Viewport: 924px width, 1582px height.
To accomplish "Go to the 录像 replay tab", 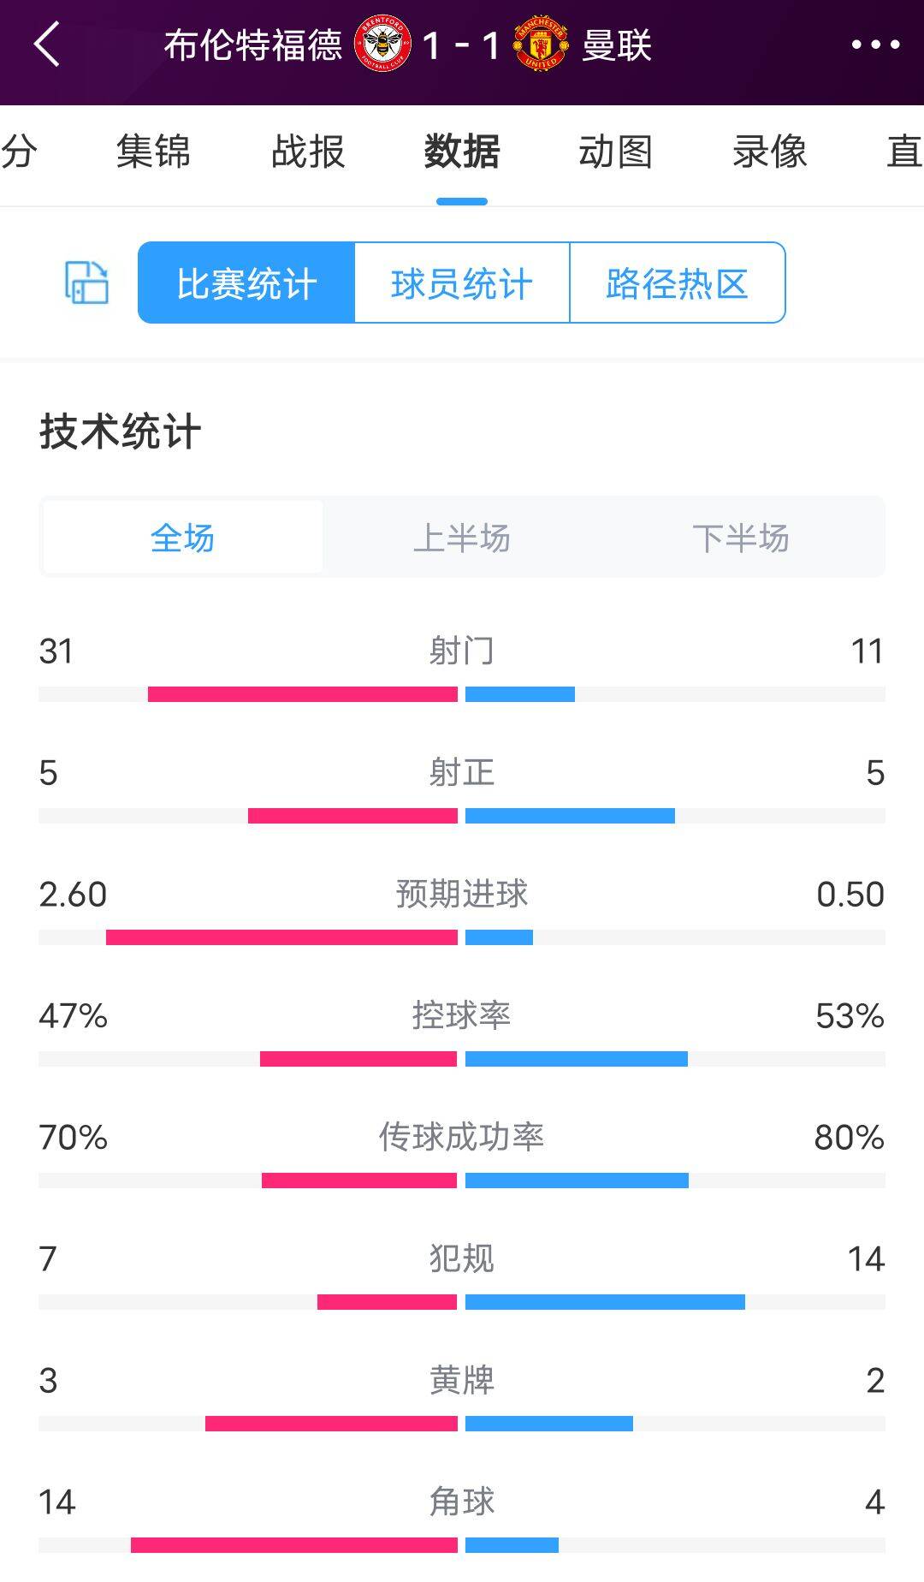I will 769,152.
